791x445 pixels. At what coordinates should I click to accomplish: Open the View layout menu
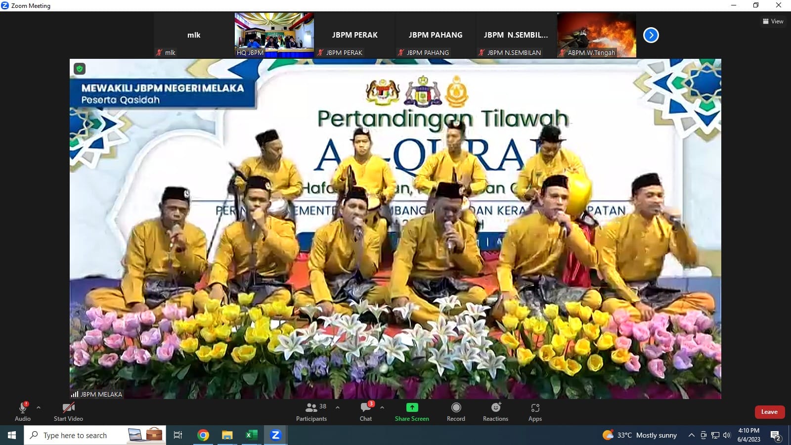pyautogui.click(x=773, y=21)
